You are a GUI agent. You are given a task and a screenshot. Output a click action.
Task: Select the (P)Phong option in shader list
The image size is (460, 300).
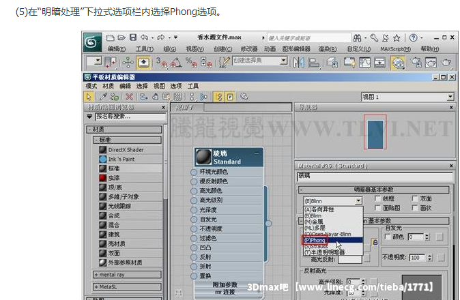coord(333,240)
